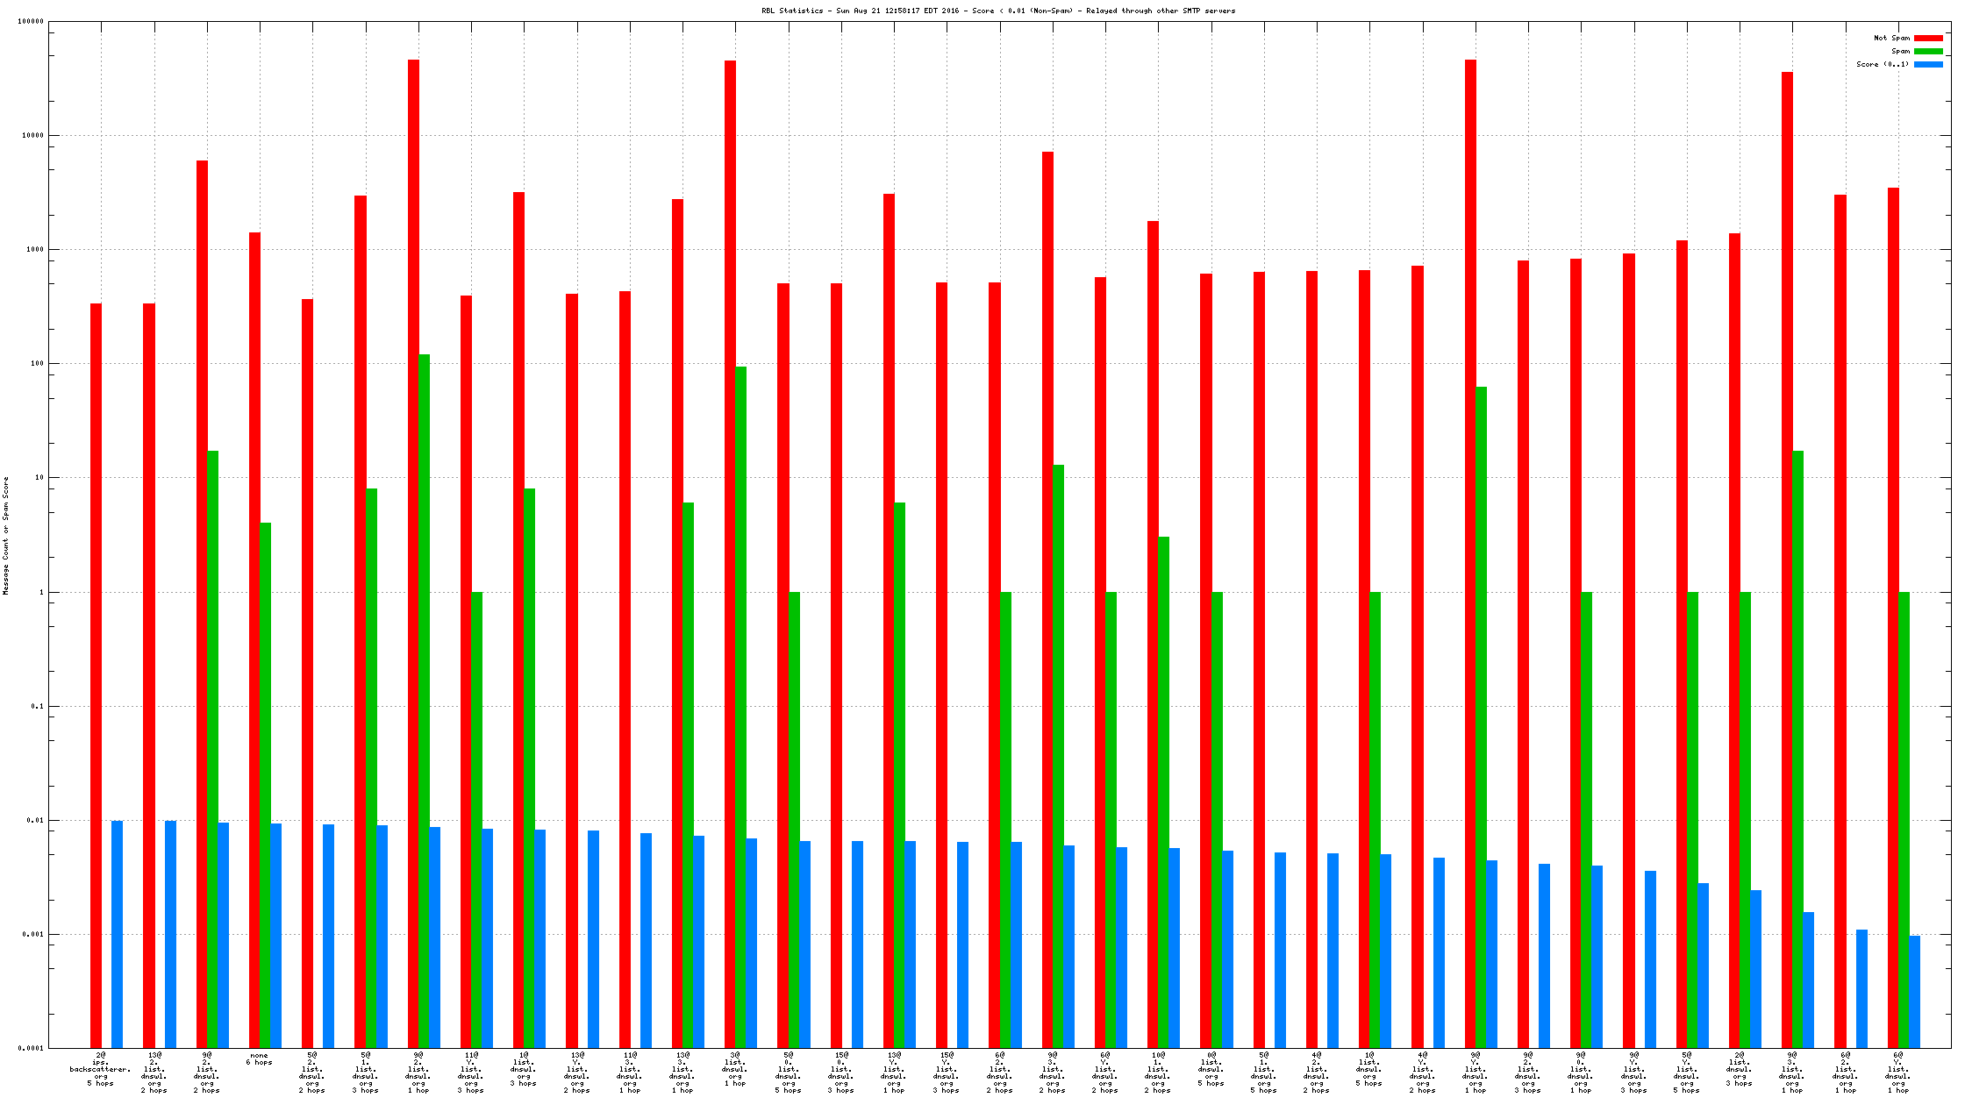
Task: Click the rightmost blue score bar
Action: (1914, 991)
